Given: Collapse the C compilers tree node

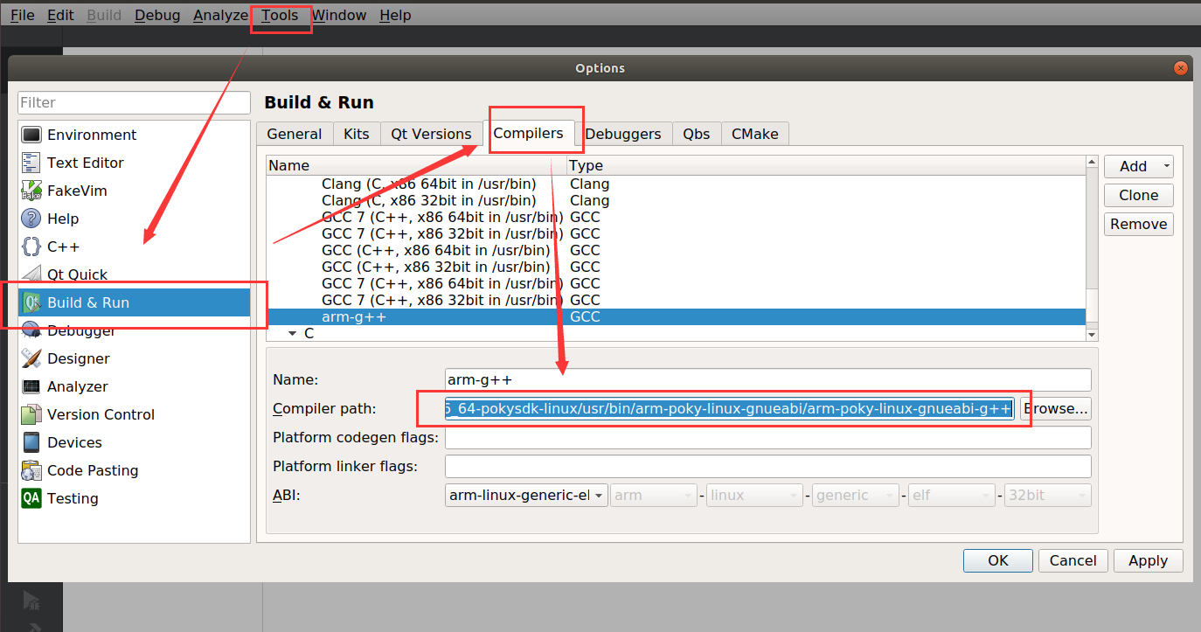Looking at the screenshot, I should click(x=292, y=333).
